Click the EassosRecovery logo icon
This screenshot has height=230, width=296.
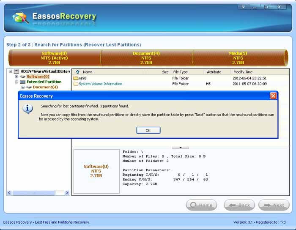21,18
